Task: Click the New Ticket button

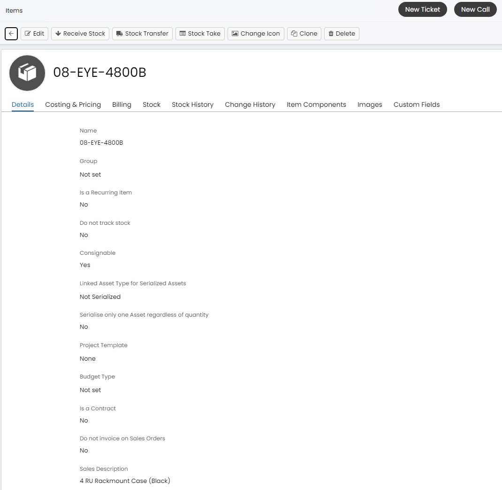Action: (422, 9)
